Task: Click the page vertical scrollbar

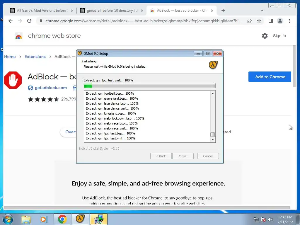Action: (x=294, y=66)
